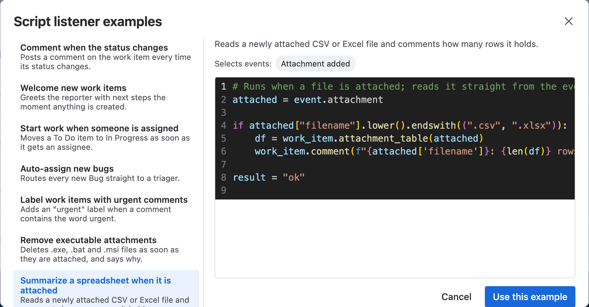Click 'Greets the reporter with next steps' text
This screenshot has height=307, width=589.
[x=93, y=102]
